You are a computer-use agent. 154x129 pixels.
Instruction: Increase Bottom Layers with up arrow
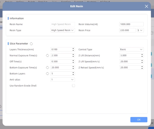pyautogui.click(x=73, y=73)
